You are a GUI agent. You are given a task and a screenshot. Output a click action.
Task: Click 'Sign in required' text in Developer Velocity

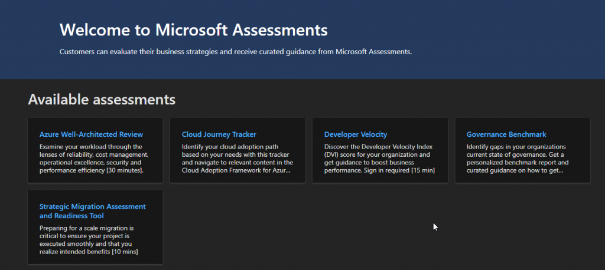tap(388, 170)
